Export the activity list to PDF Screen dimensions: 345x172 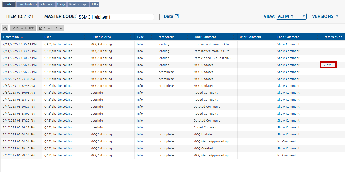(22, 28)
